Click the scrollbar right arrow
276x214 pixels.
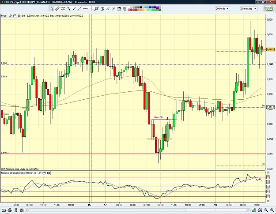[249, 210]
